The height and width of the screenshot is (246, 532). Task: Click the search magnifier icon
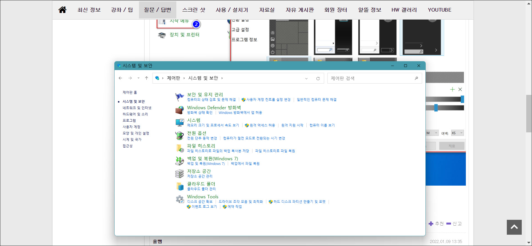pos(416,78)
